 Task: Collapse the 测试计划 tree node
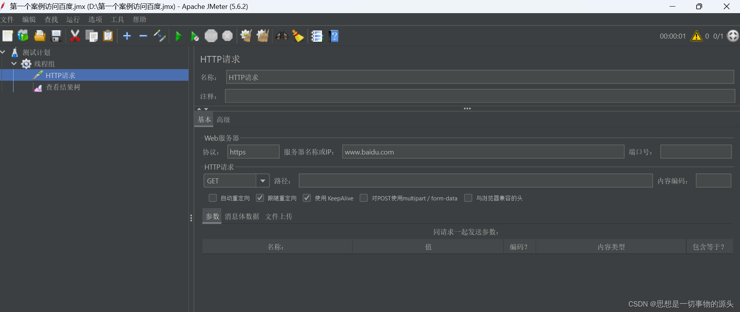pyautogui.click(x=3, y=52)
